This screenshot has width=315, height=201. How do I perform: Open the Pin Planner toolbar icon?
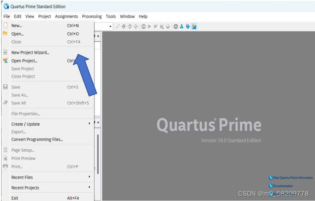click(130, 26)
